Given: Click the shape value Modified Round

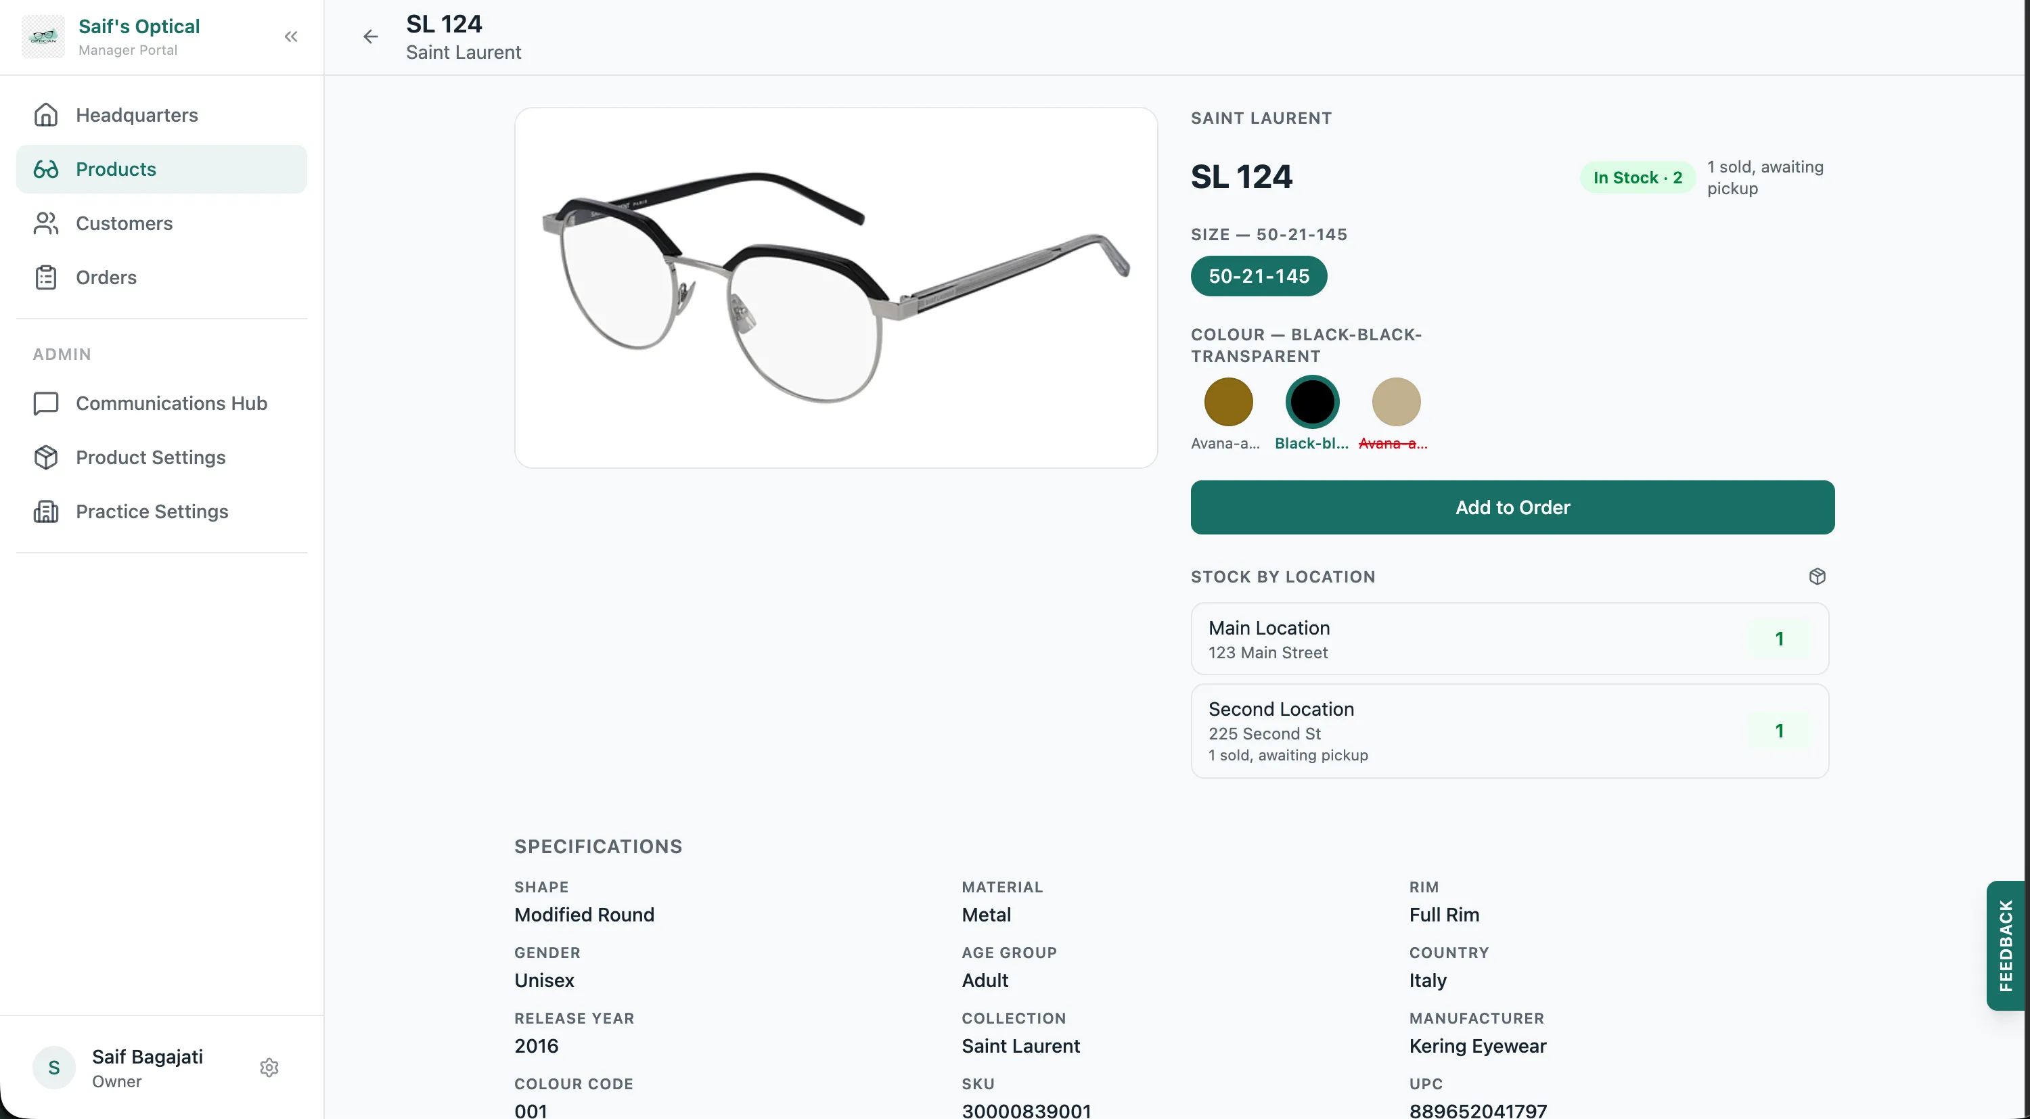Looking at the screenshot, I should tap(584, 914).
